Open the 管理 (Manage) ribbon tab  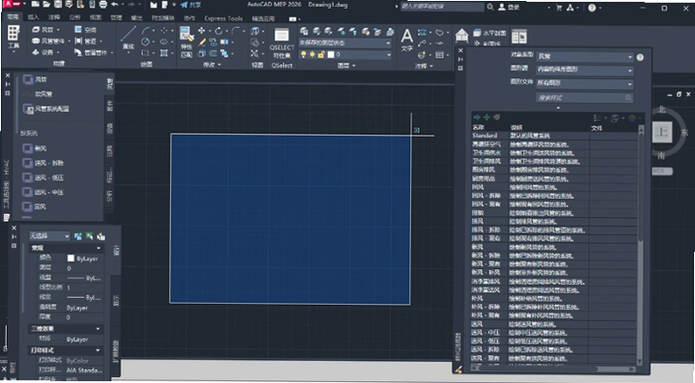pyautogui.click(x=116, y=18)
